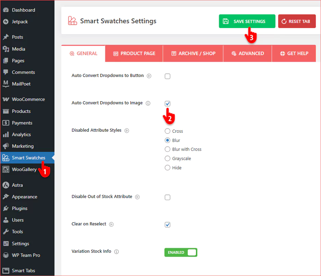
Task: Click help icon beside Auto Convert Dropdowns to Button
Action: pyautogui.click(x=149, y=76)
